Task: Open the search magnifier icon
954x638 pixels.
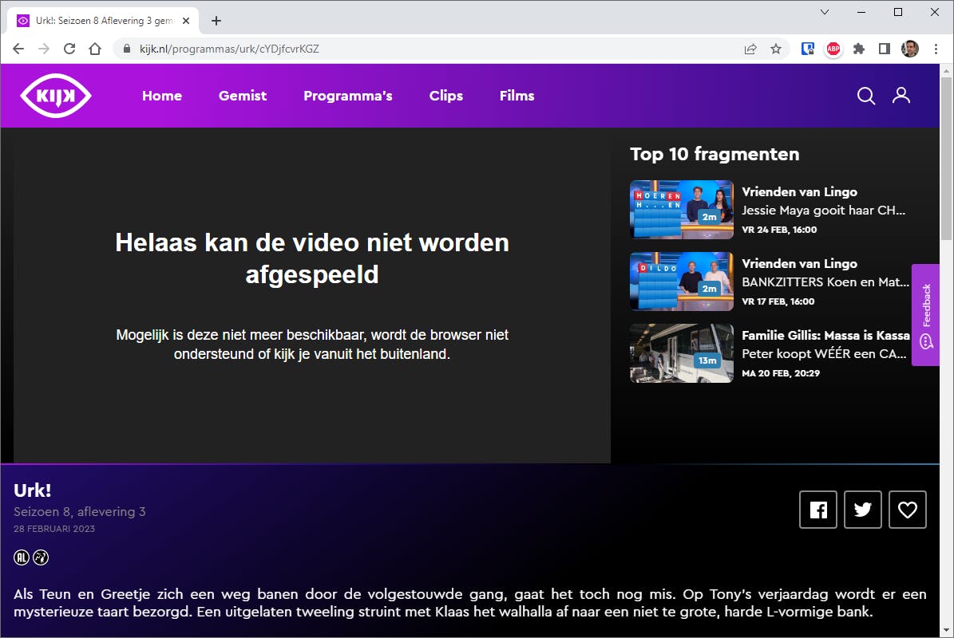Action: tap(865, 96)
